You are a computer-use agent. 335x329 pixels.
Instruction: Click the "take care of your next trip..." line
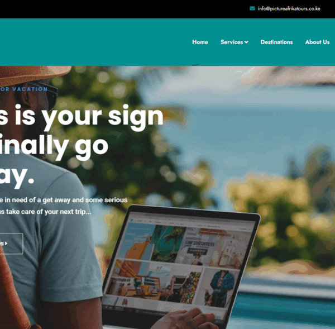coord(46,212)
